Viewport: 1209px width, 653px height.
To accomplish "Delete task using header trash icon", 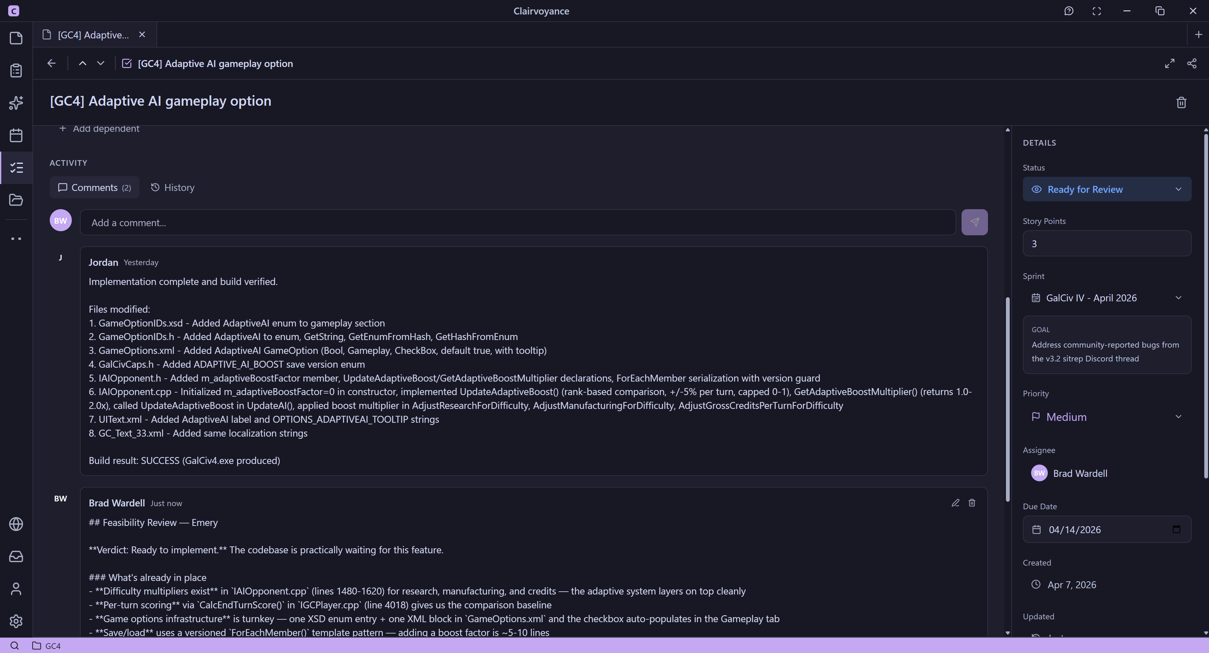I will click(x=1181, y=102).
